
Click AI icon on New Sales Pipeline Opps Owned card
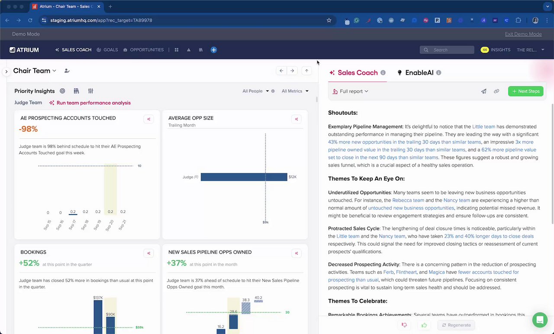[x=296, y=253]
